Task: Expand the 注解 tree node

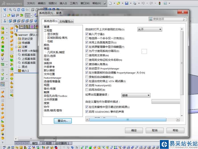Action: [16, 47]
